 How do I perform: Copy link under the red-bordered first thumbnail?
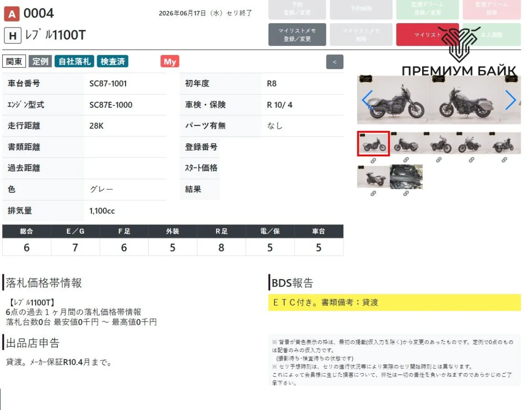tap(373, 160)
